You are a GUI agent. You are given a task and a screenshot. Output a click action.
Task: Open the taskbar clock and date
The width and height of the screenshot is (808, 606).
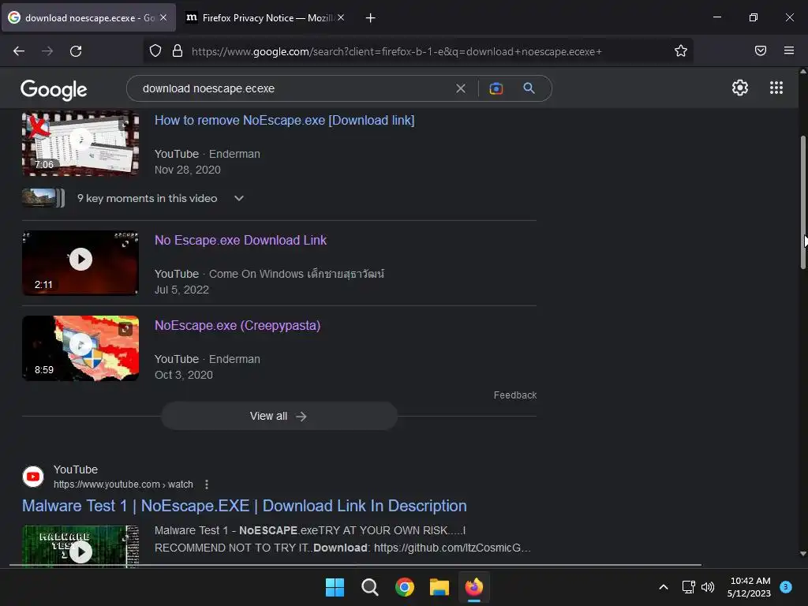pyautogui.click(x=750, y=587)
